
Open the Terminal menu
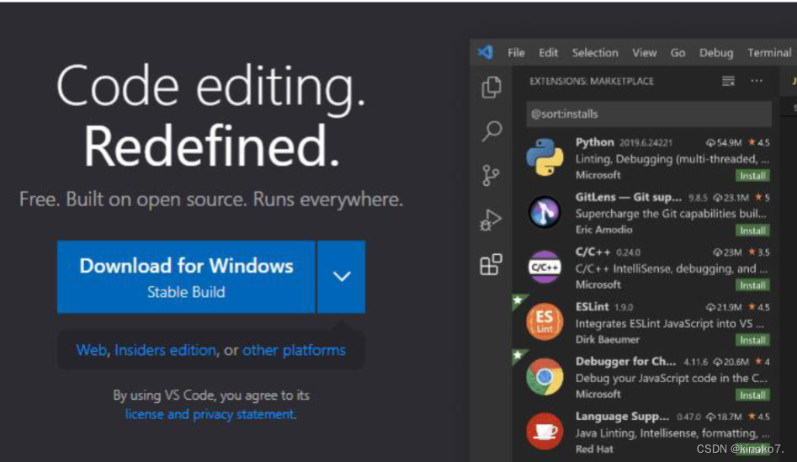[769, 53]
